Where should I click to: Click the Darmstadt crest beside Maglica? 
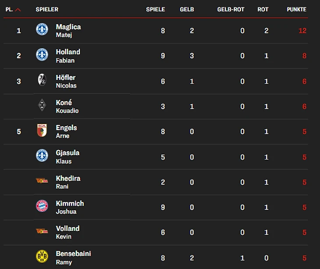42,29
